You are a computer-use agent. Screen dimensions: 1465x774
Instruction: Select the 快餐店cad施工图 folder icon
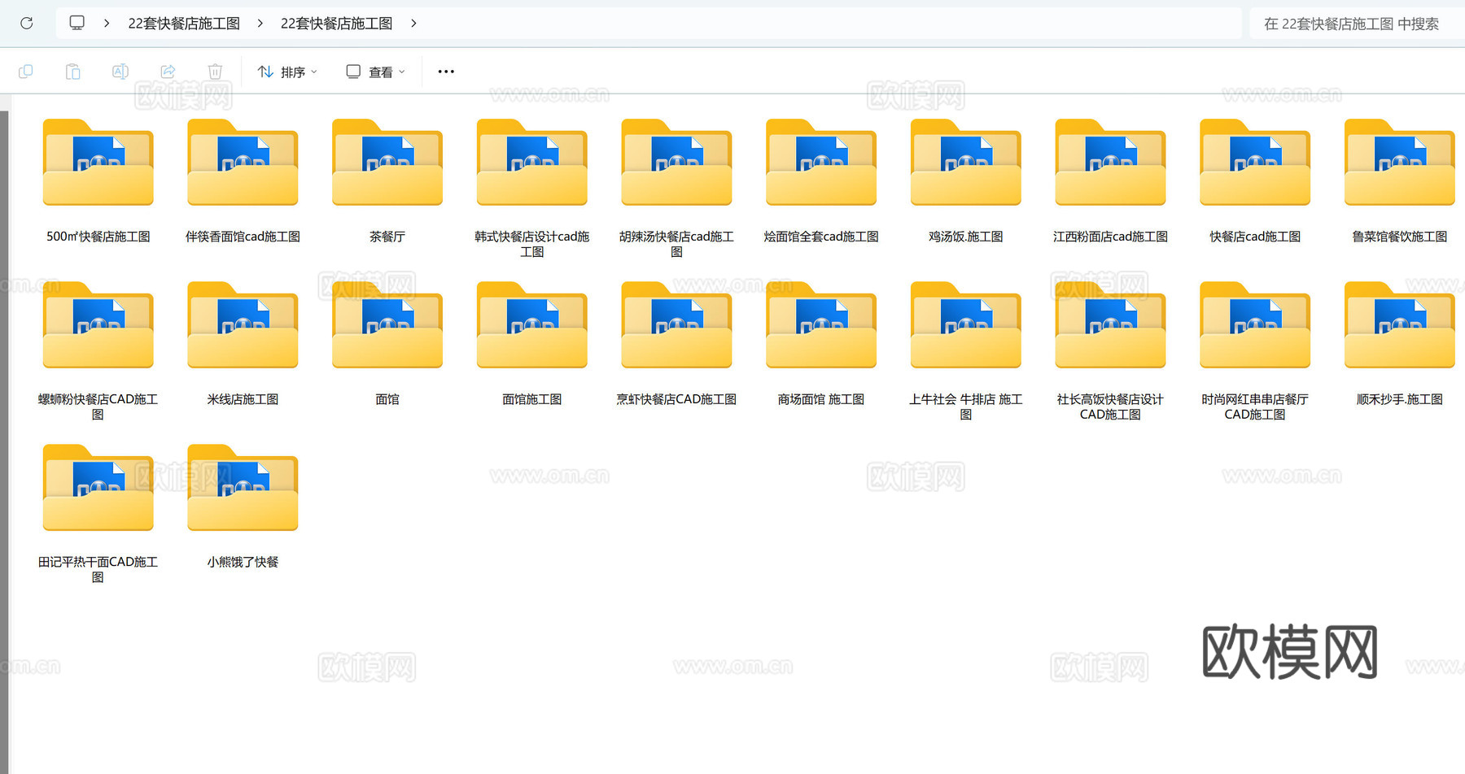tap(1255, 163)
